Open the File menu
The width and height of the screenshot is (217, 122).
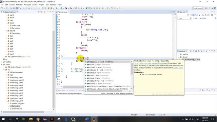(2, 5)
